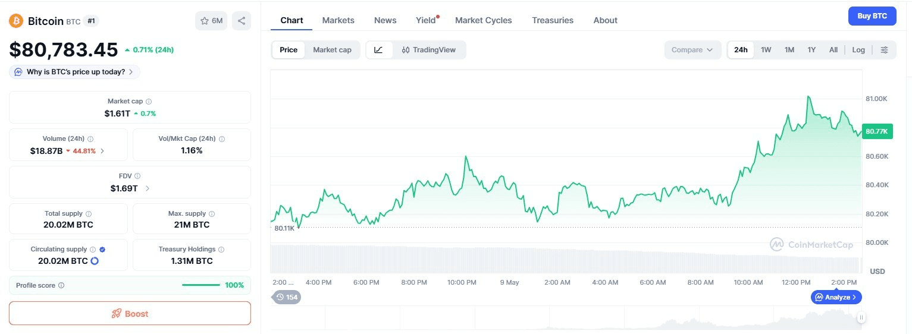
Task: Click the AI icon in price question
Action: click(18, 72)
